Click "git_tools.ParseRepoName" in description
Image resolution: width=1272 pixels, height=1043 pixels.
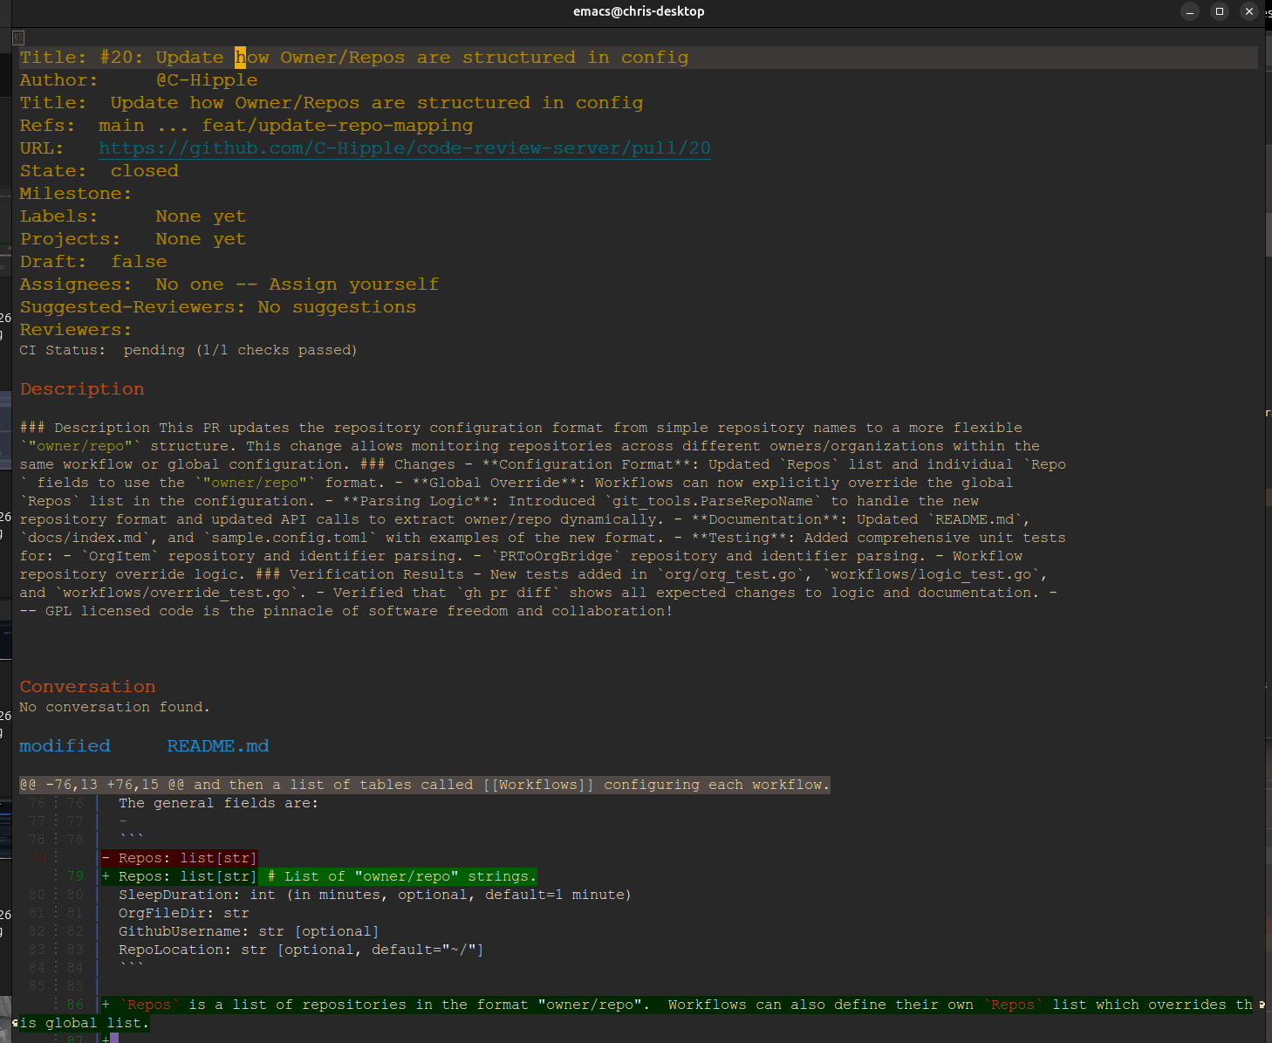713,501
